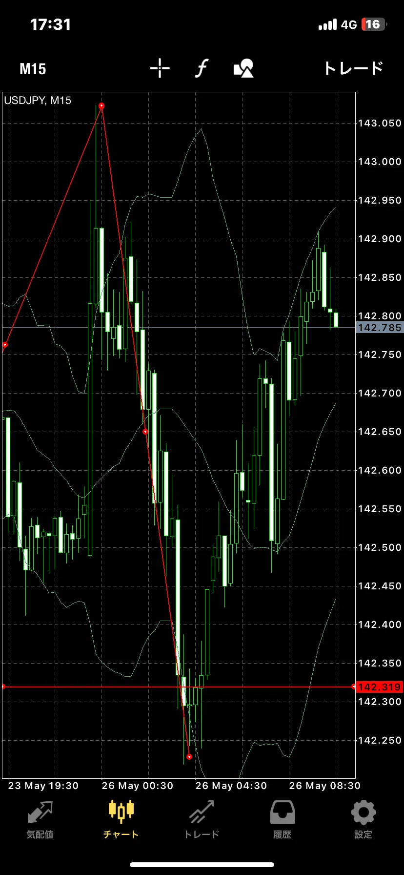
Task: Tap the trendline left edge anchor point
Action: tap(5, 345)
